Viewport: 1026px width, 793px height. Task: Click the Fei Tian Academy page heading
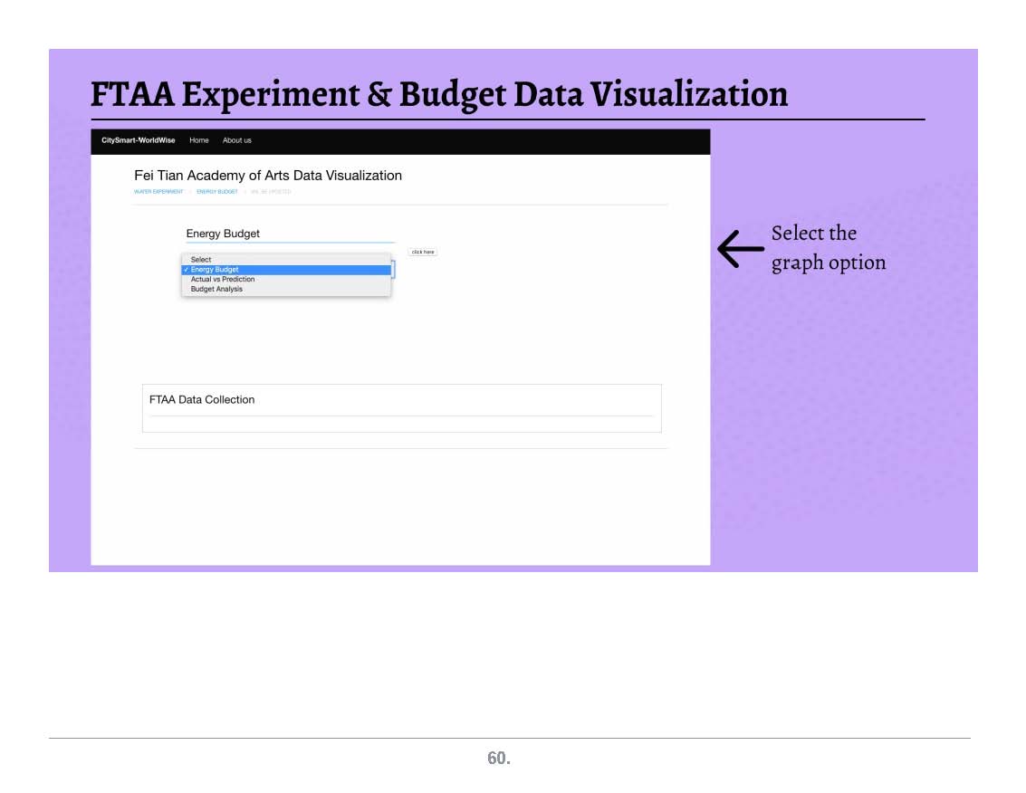(268, 176)
